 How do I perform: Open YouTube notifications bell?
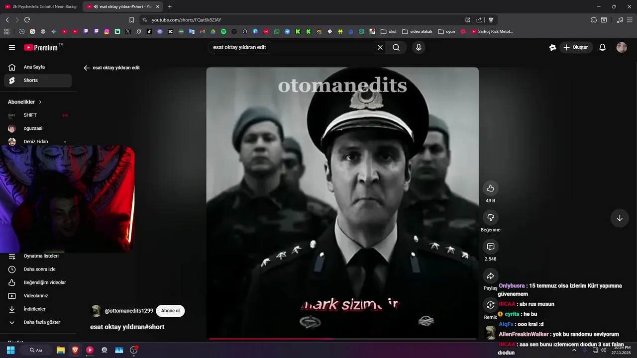click(603, 47)
